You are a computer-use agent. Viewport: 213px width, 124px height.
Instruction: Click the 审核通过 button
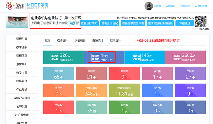(x=185, y=23)
